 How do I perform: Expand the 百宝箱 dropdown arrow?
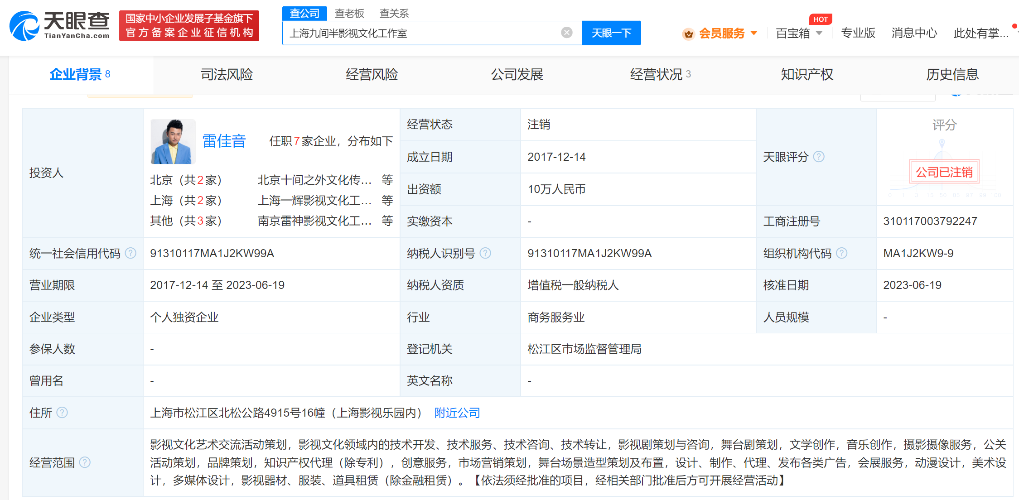tap(819, 33)
